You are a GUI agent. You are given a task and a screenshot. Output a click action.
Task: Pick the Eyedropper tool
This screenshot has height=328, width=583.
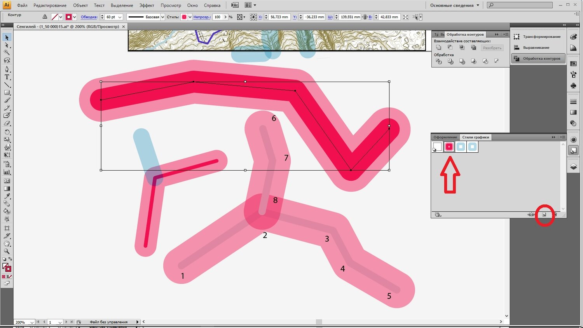(7, 196)
